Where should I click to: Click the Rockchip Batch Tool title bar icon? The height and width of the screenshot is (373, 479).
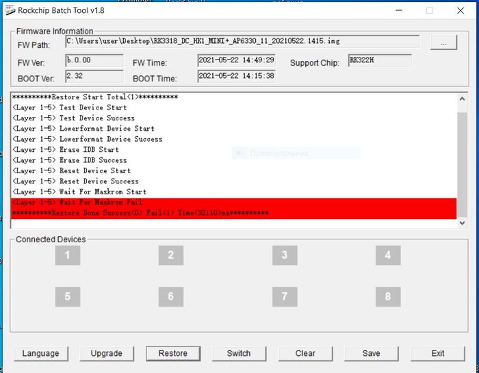coord(9,11)
